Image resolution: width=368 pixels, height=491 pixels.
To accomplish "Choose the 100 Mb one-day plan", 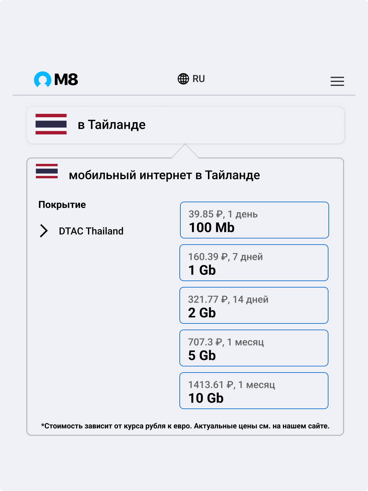I will (254, 220).
